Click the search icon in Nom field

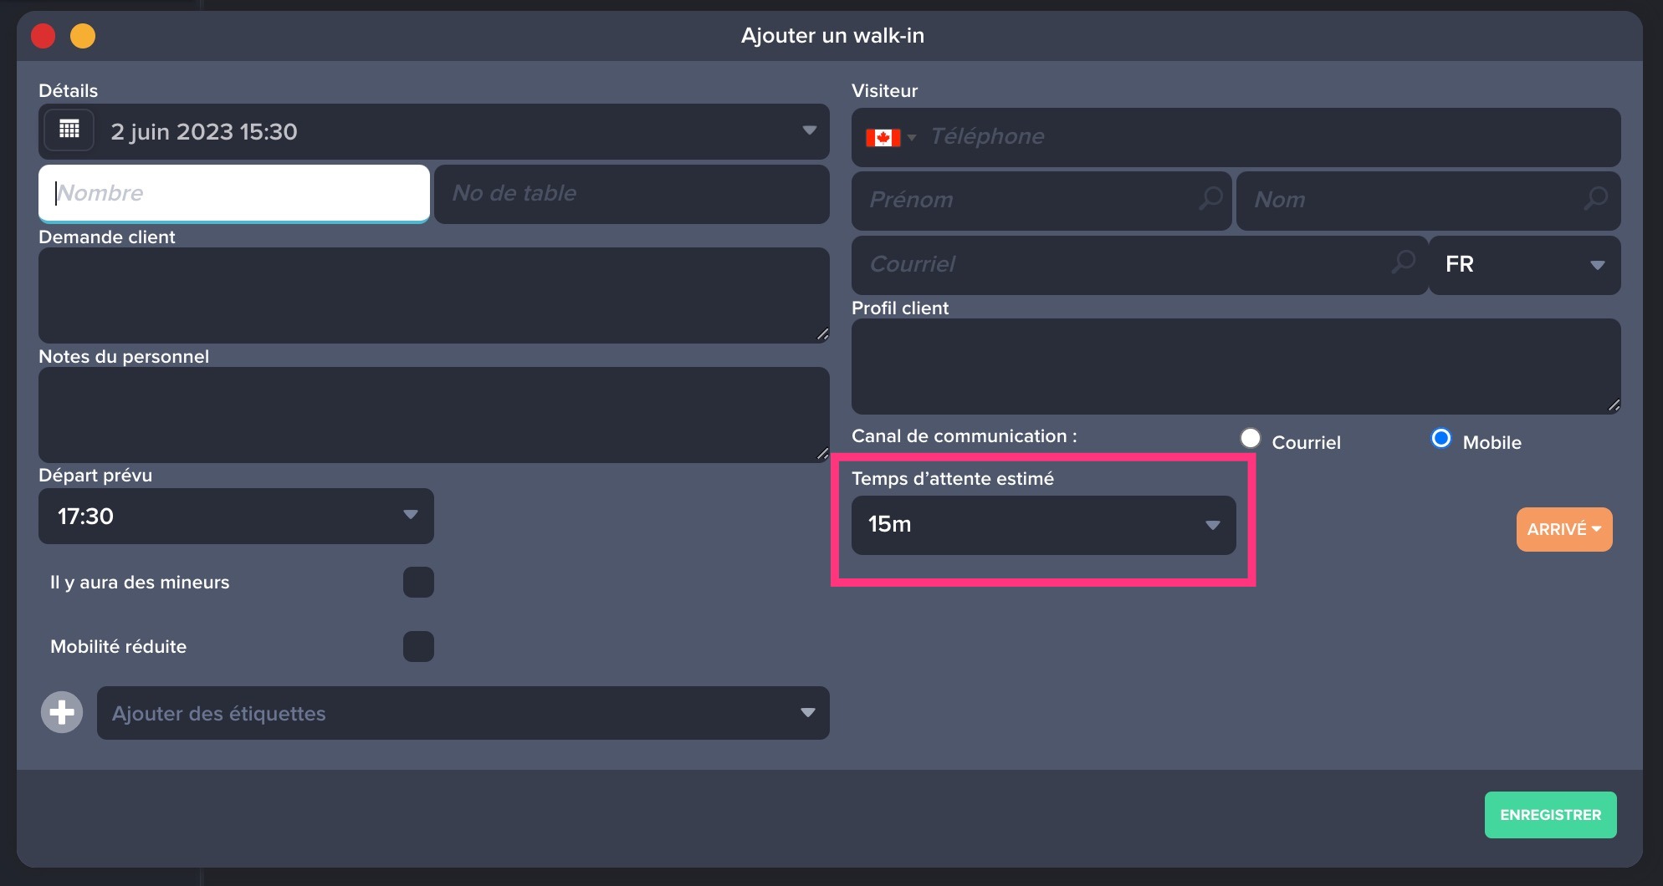pyautogui.click(x=1595, y=199)
